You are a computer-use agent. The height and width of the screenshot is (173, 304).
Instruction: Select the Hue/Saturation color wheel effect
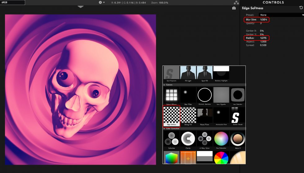[221, 138]
